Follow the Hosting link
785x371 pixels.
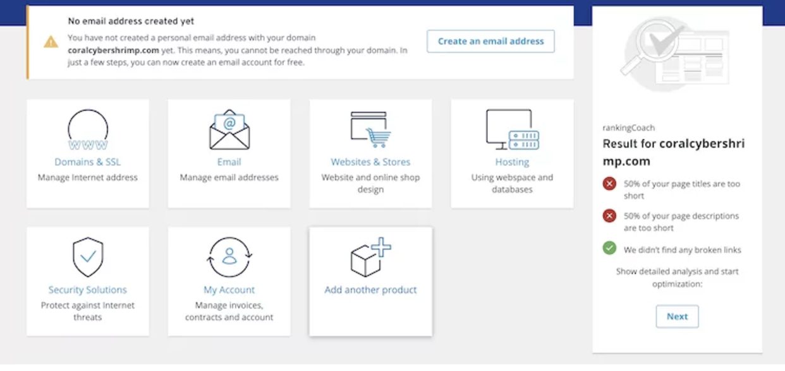(511, 162)
